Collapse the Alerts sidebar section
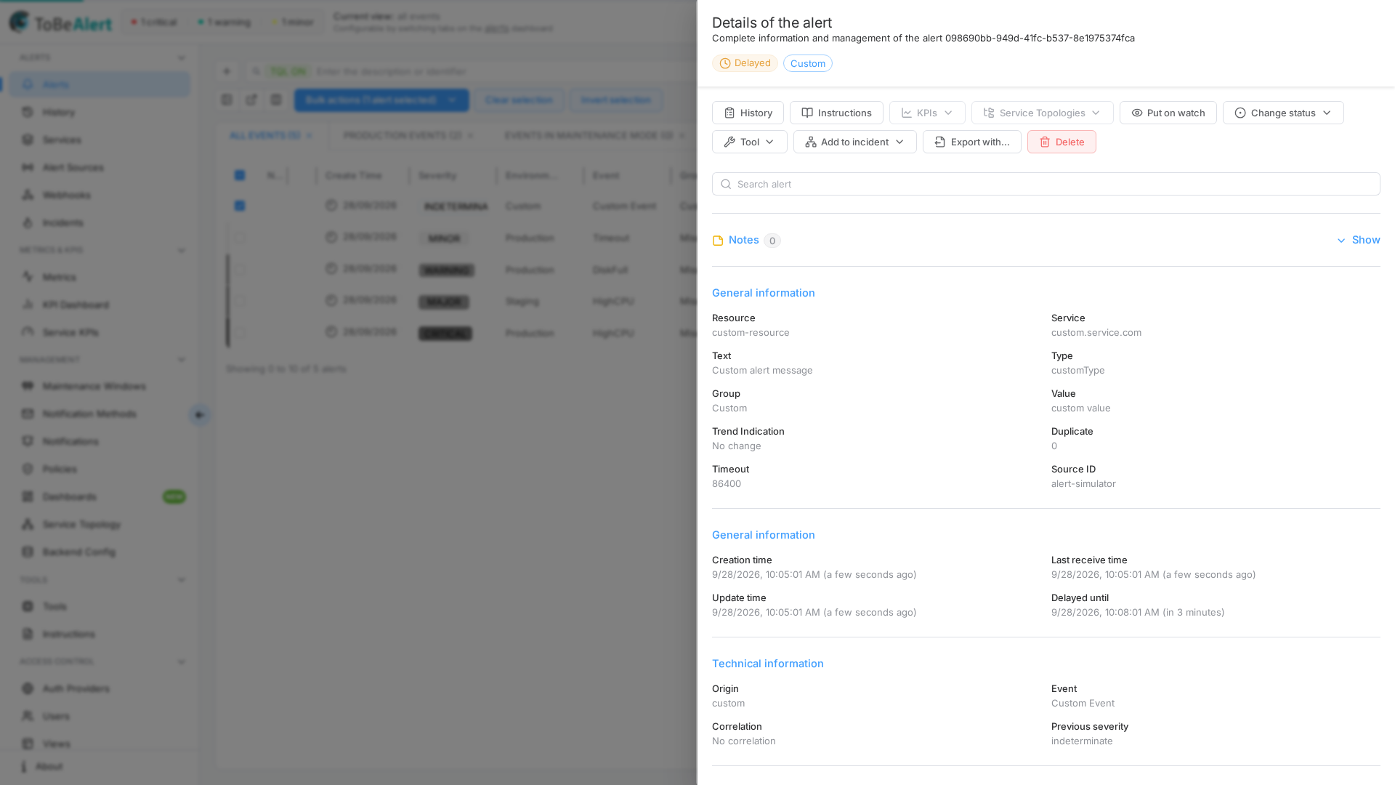The width and height of the screenshot is (1395, 785). point(182,58)
